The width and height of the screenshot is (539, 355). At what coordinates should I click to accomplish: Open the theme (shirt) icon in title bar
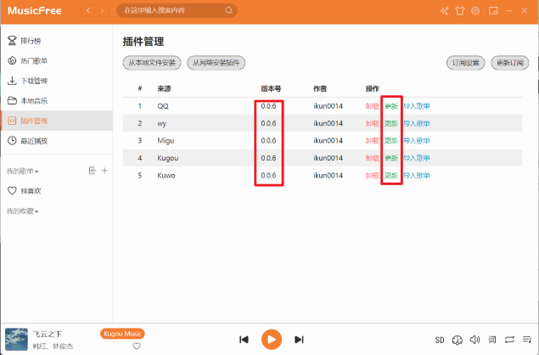[x=459, y=11]
